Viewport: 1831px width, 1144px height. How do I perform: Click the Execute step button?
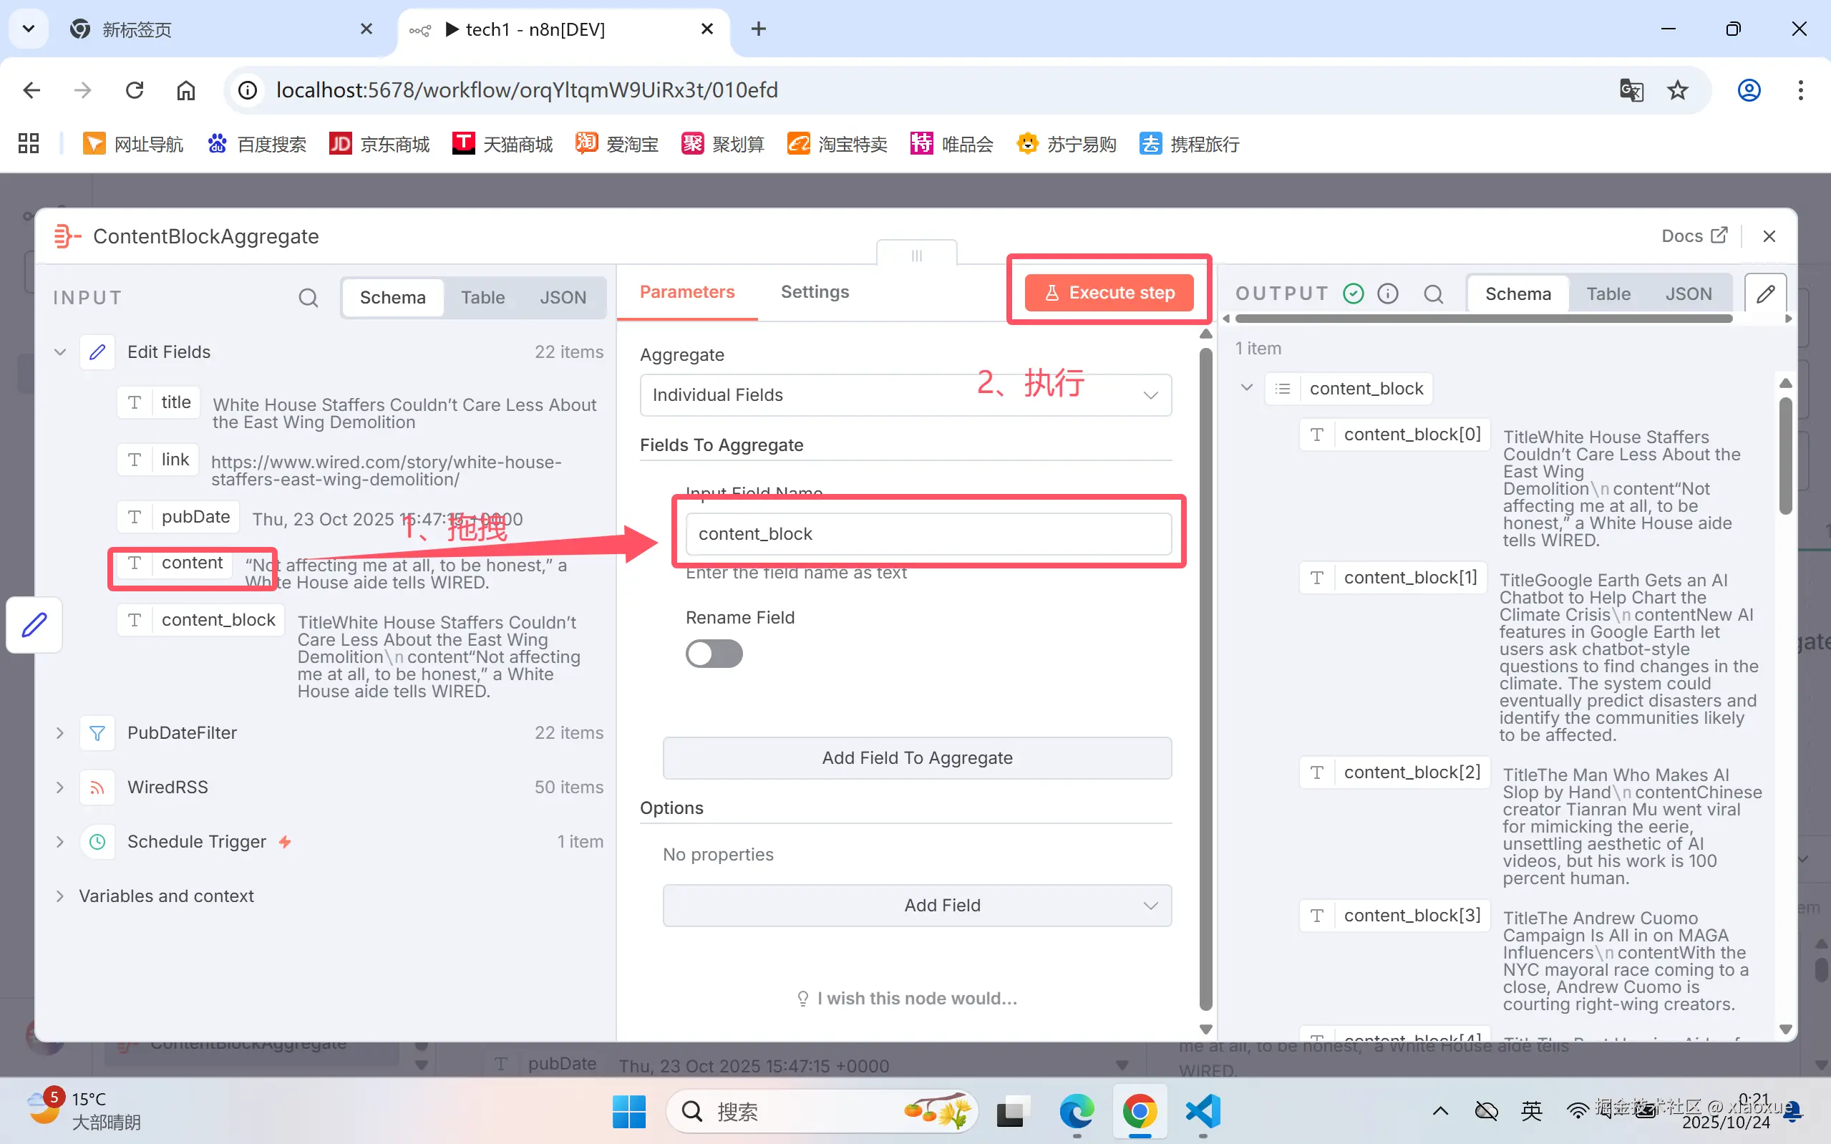tap(1109, 293)
